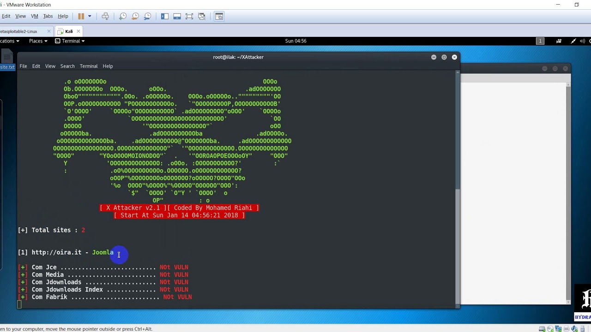Click the 'Com Fabrik' result line
The width and height of the screenshot is (591, 332).
click(x=105, y=297)
